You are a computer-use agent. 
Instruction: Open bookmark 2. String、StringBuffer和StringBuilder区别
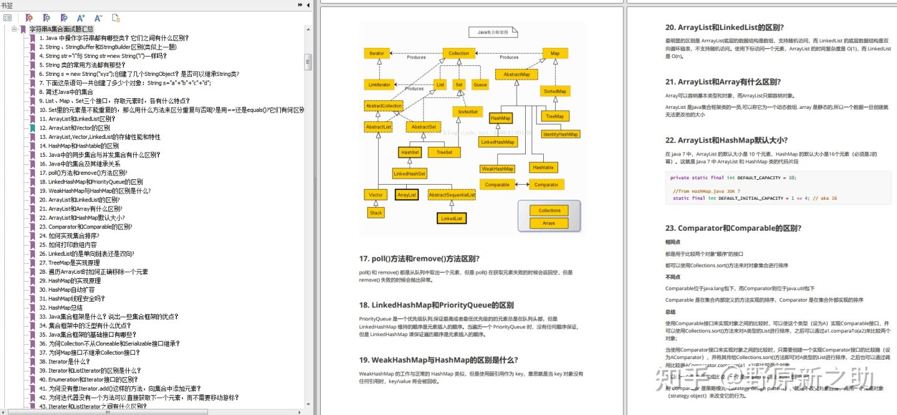108,47
